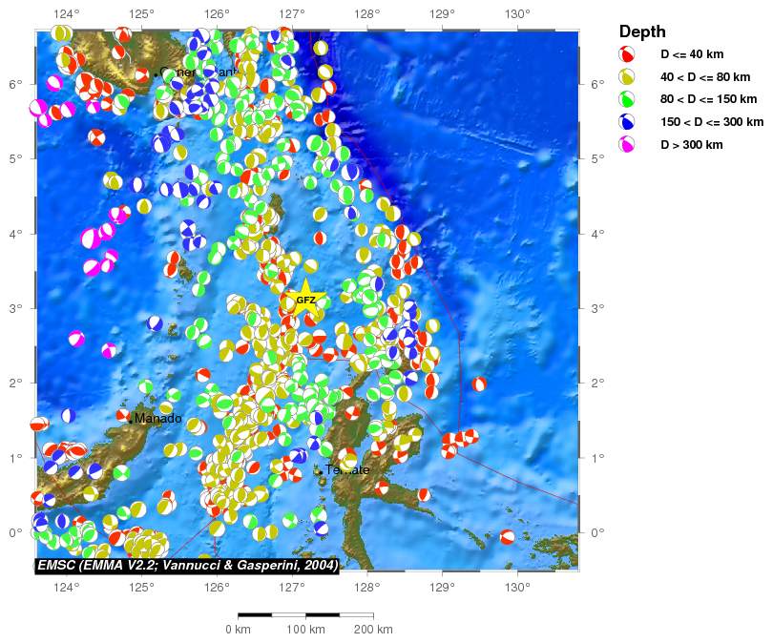Click the '150 < D <= 300 km' legend text

[712, 122]
